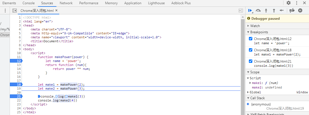Switch to the Console tab
The width and height of the screenshot is (309, 115).
pos(29,3)
